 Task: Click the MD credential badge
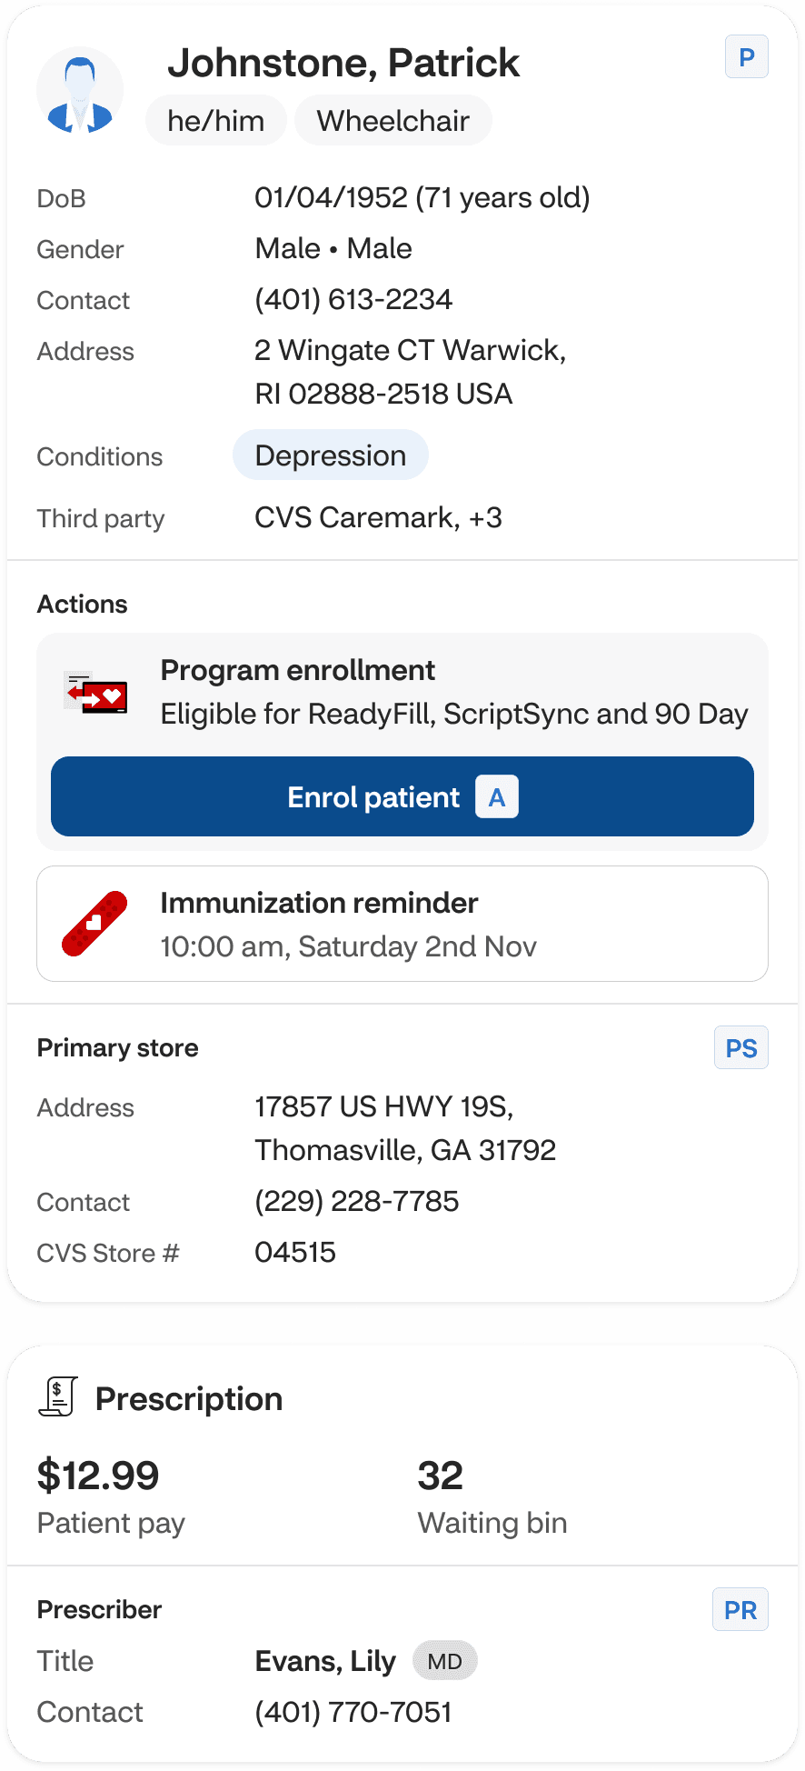pyautogui.click(x=444, y=1661)
